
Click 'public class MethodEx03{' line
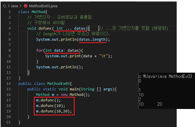coord(45,84)
